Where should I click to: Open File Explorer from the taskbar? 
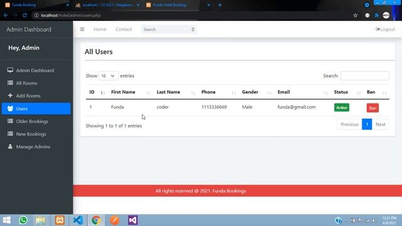click(40, 220)
